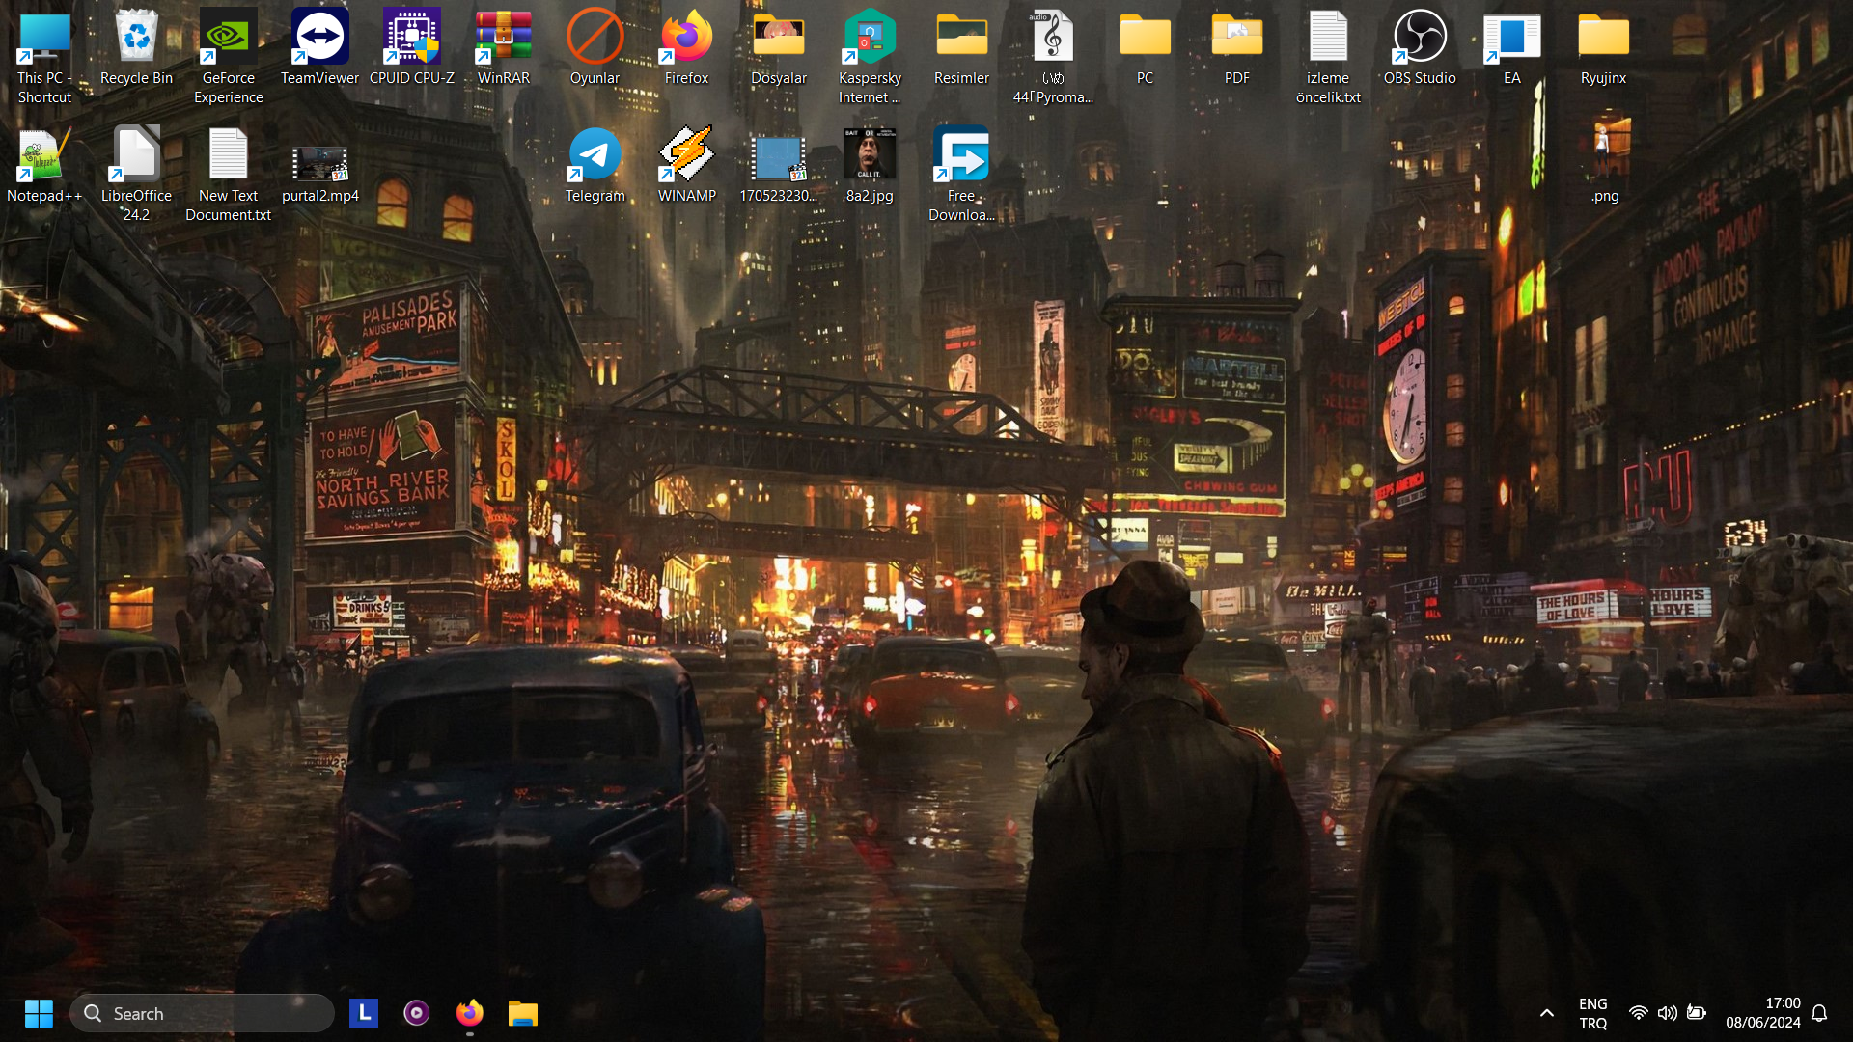Open the PDF folder
This screenshot has width=1853, height=1042.
1236,48
